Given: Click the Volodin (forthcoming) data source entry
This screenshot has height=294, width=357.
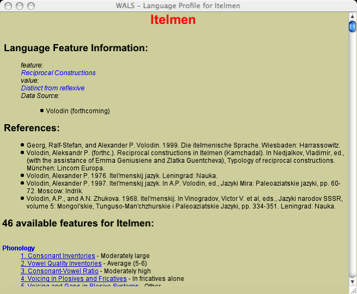Looking at the screenshot, I should point(78,111).
